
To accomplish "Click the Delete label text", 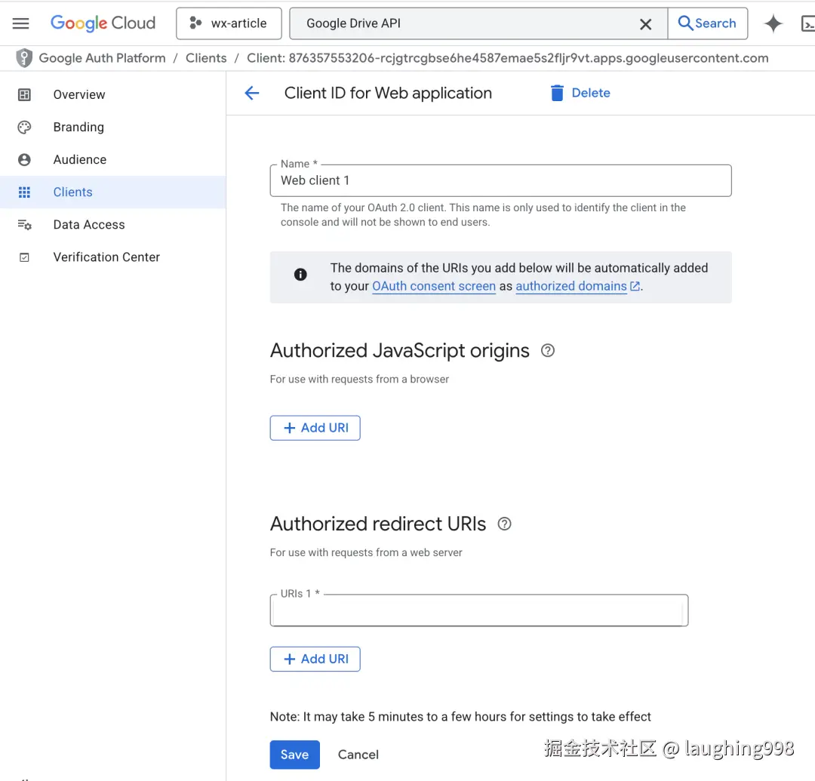I will point(591,93).
